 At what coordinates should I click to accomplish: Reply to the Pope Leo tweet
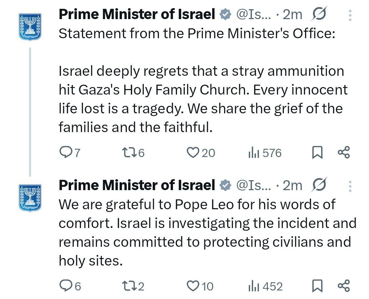70,286
